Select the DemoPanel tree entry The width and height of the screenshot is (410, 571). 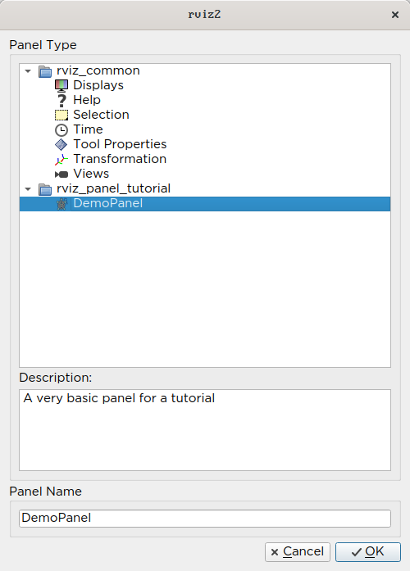205,203
